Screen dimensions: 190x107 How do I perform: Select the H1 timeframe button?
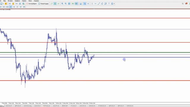[11, 7]
